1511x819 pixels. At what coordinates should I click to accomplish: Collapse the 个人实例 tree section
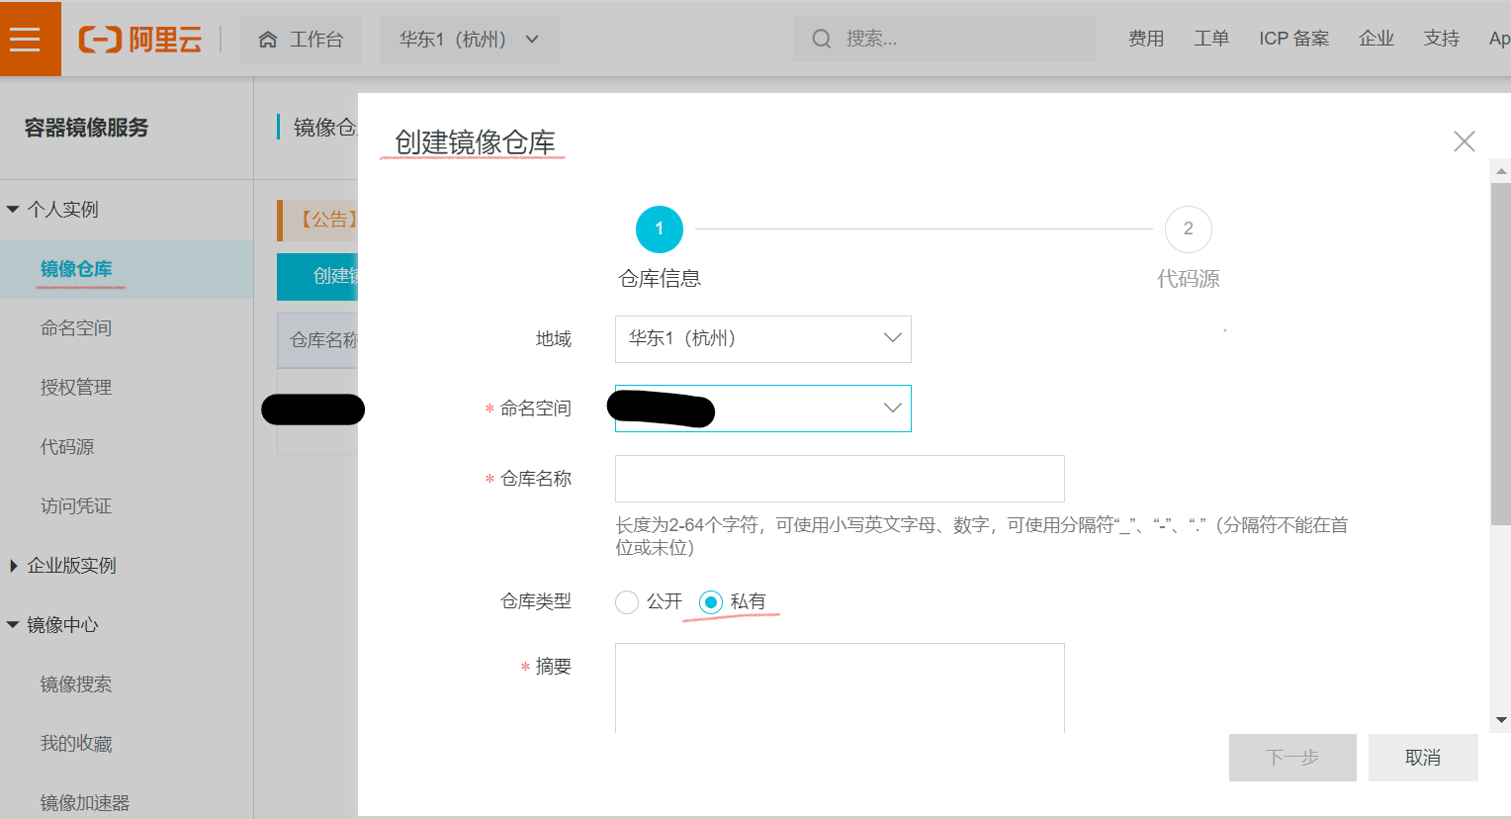(13, 210)
